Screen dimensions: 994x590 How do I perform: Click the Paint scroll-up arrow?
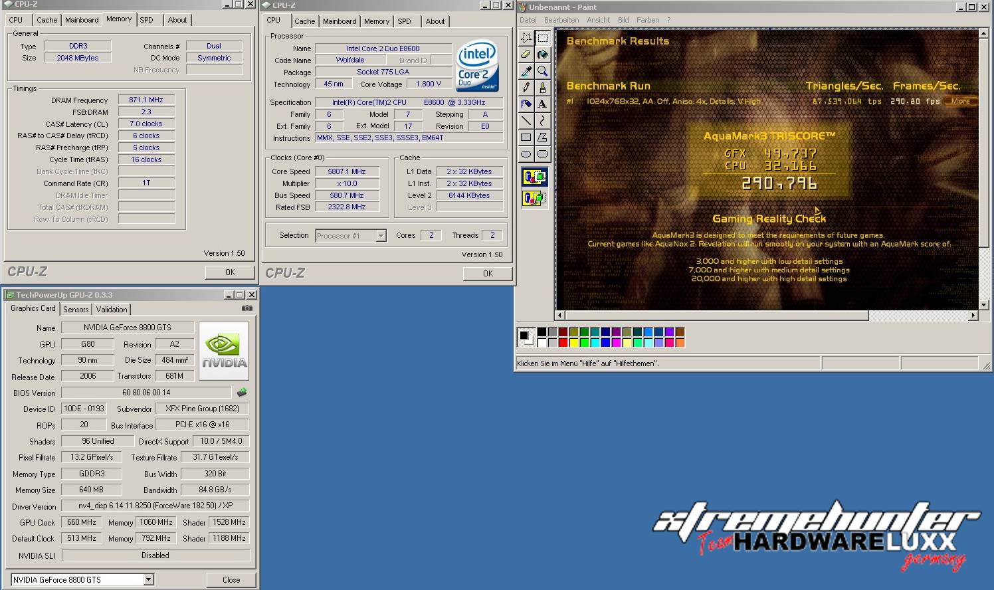[x=984, y=33]
